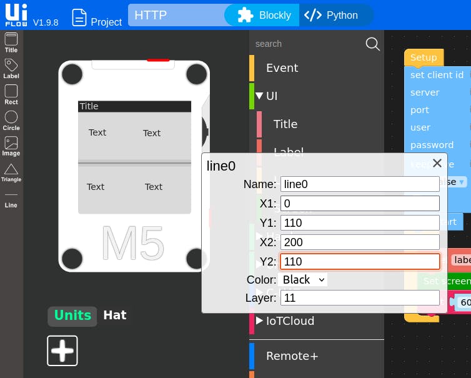Select the Title bar on device screen
This screenshot has width=471, height=378.
134,106
